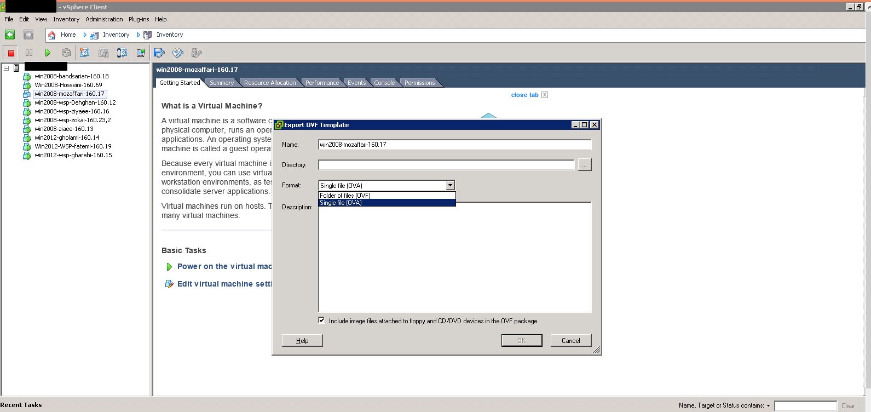Open the File menu
871x412 pixels.
[x=9, y=19]
